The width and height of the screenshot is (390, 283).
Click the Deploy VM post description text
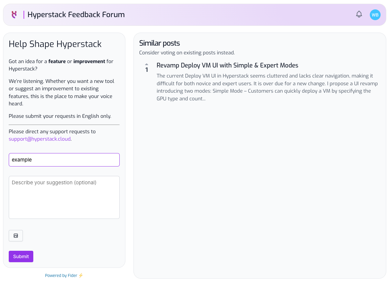coord(267,87)
